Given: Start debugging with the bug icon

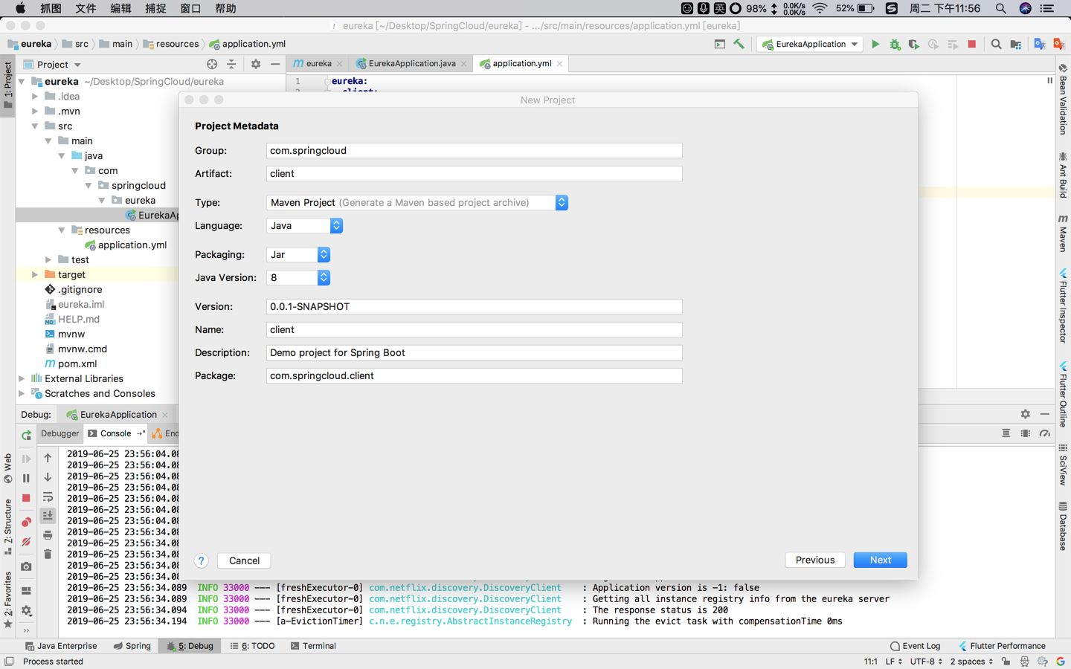Looking at the screenshot, I should tap(895, 45).
